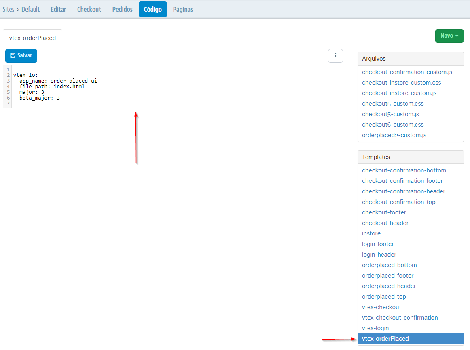470x350 pixels.
Task: Open the instore template
Action: [371, 233]
